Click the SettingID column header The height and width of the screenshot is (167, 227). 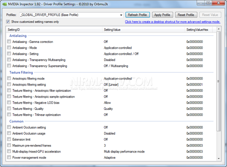pos(54,30)
